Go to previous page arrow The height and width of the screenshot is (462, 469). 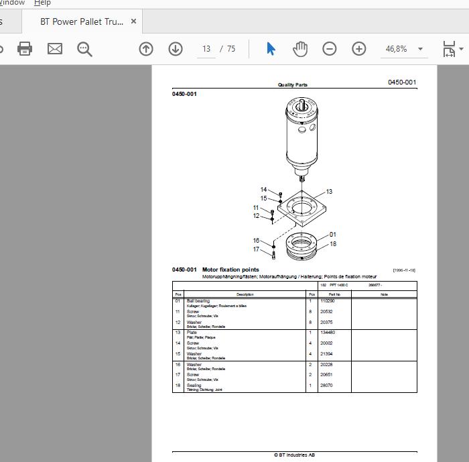click(146, 49)
